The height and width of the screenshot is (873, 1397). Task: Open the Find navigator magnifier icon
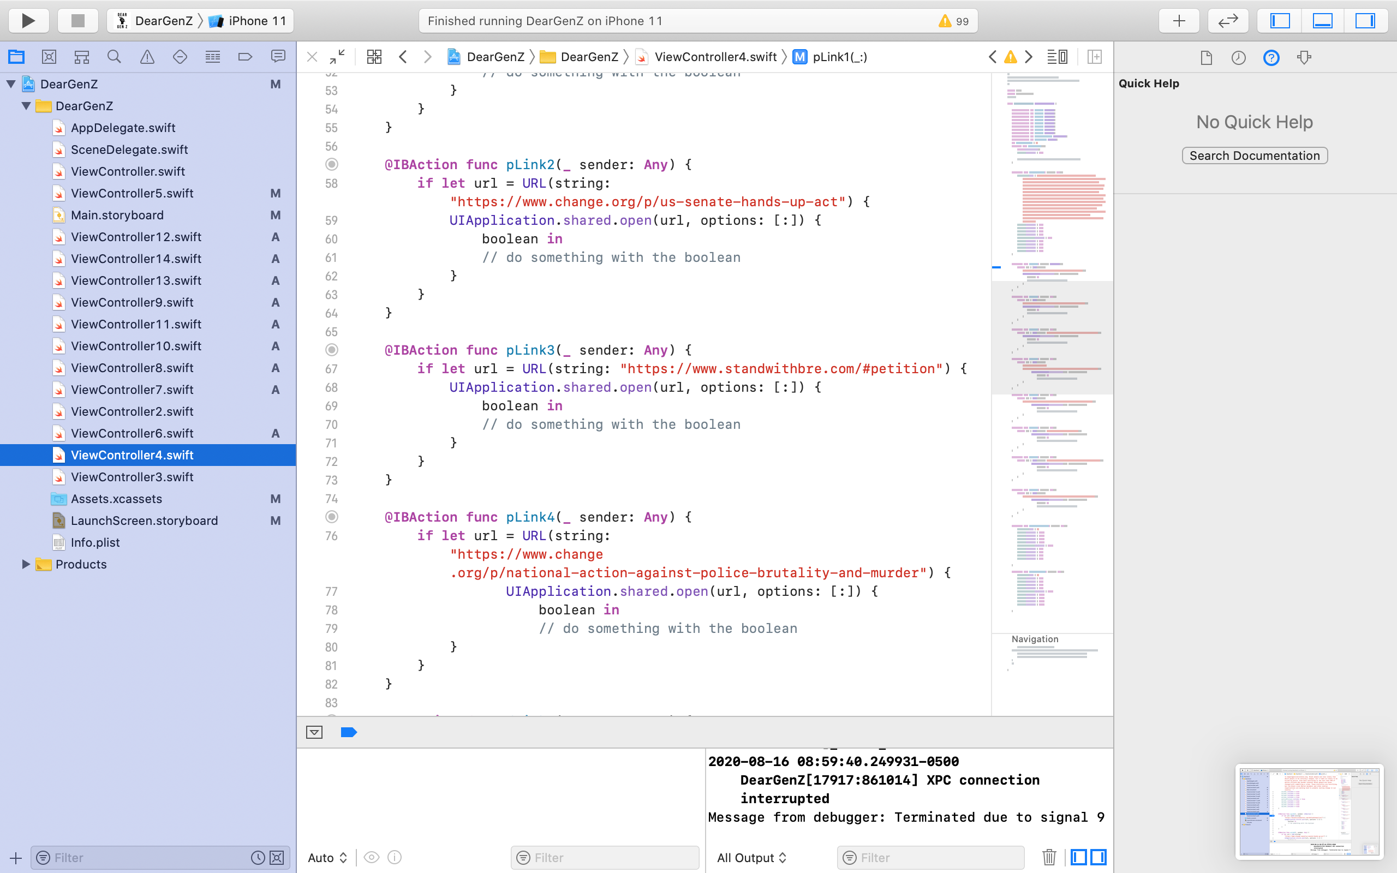pos(114,57)
